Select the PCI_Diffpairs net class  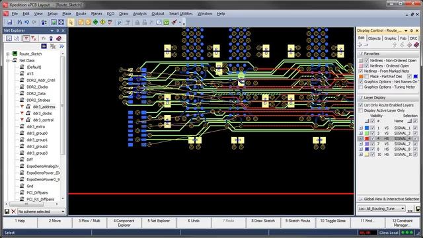[x=37, y=192]
